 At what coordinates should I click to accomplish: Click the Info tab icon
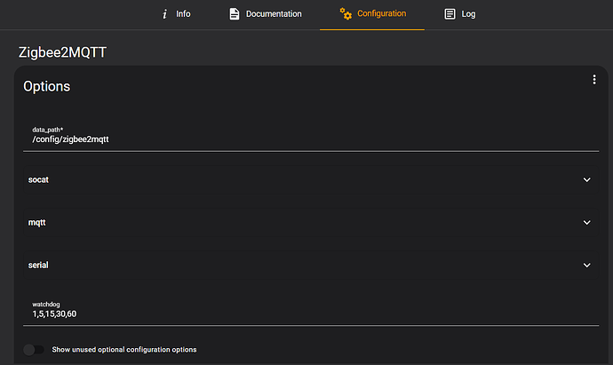coord(164,14)
